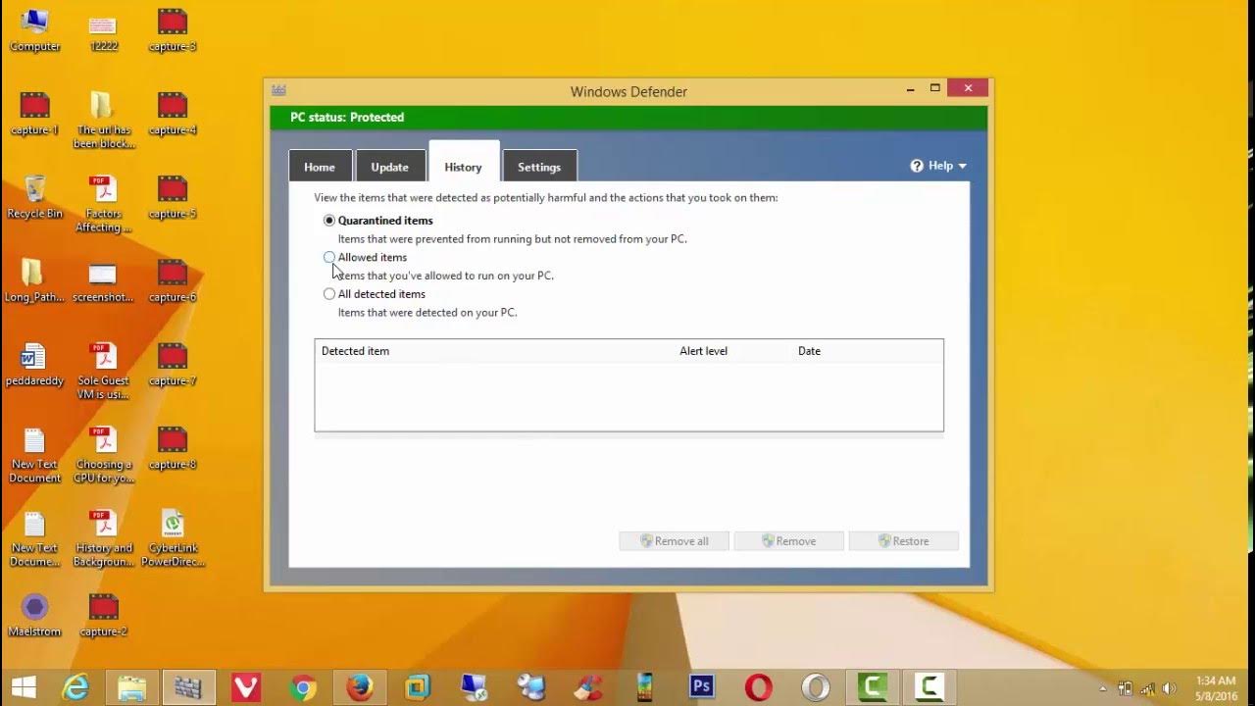The width and height of the screenshot is (1255, 706).
Task: Select the 'Choosing a CPU' PDF icon
Action: tap(103, 454)
